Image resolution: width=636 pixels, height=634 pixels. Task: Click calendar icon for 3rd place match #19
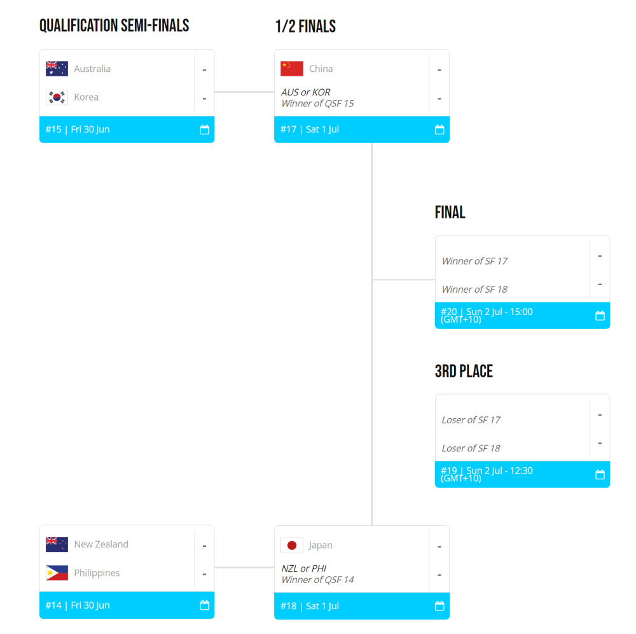(x=600, y=474)
